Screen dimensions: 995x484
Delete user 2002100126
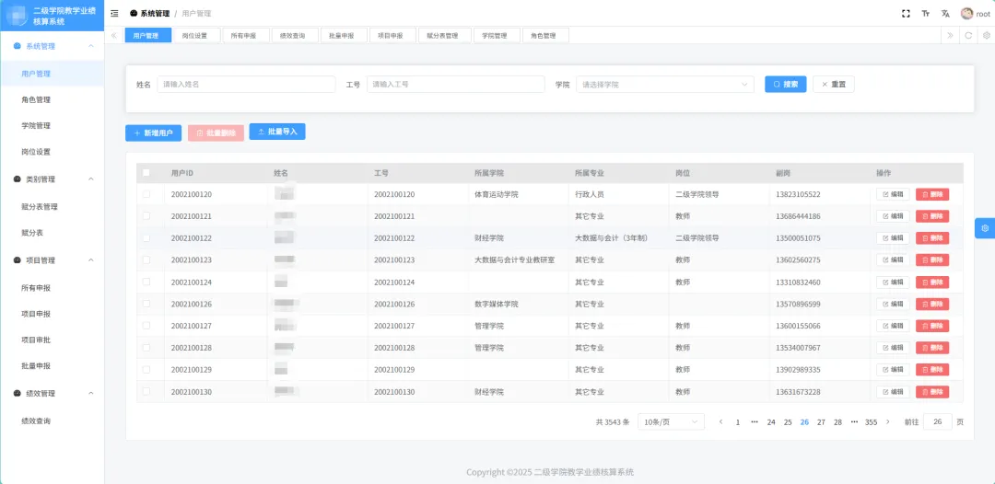(x=932, y=304)
